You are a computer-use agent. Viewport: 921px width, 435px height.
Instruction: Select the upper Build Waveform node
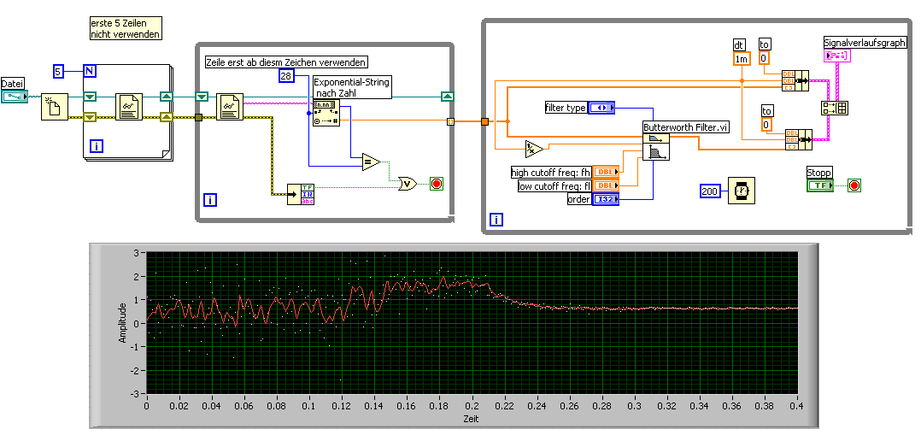pos(795,80)
